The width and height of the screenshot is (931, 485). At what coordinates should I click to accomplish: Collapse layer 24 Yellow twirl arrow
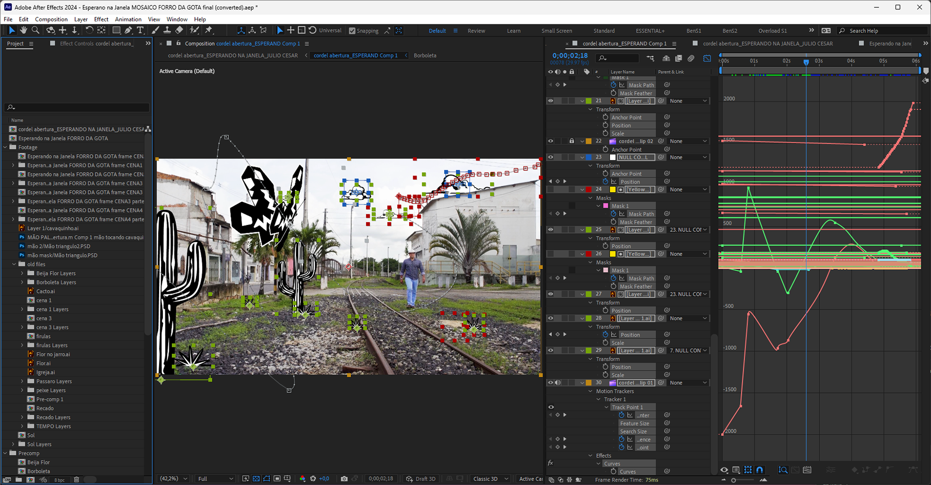tap(582, 190)
